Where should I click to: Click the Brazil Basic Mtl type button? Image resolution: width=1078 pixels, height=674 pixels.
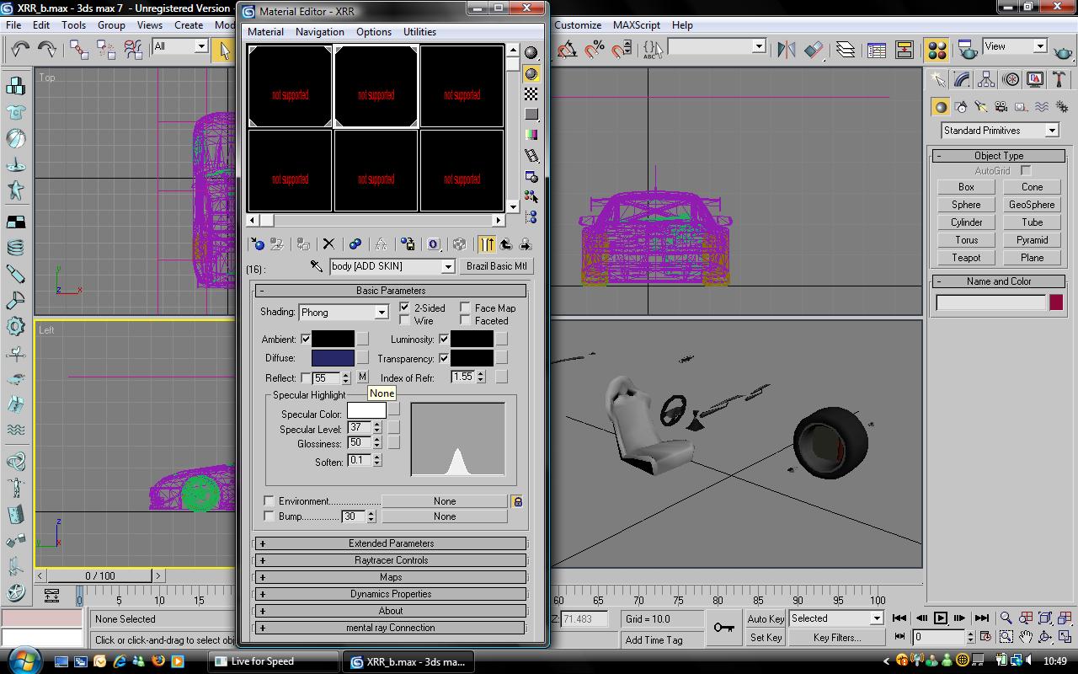[496, 266]
